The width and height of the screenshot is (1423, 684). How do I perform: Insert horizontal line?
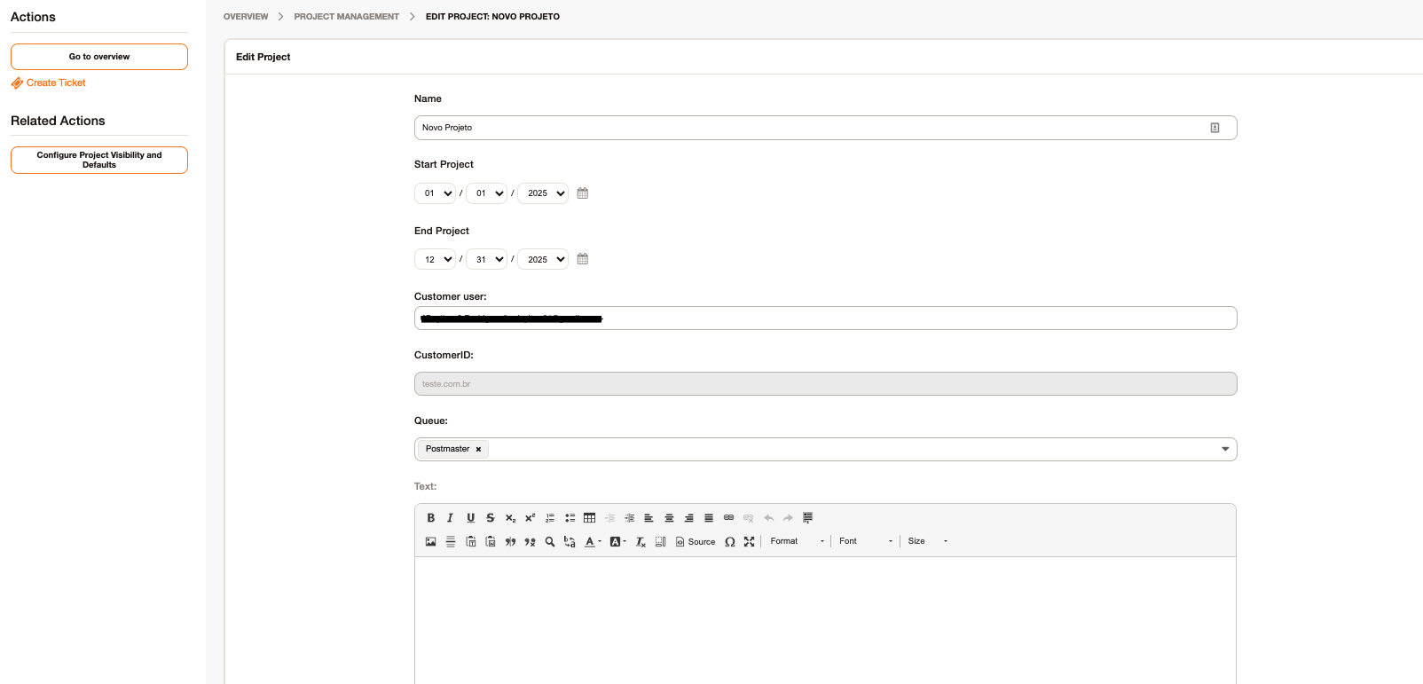[x=450, y=541]
